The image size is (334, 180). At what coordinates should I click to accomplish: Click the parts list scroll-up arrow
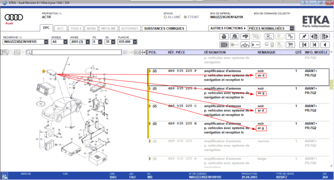(x=331, y=52)
